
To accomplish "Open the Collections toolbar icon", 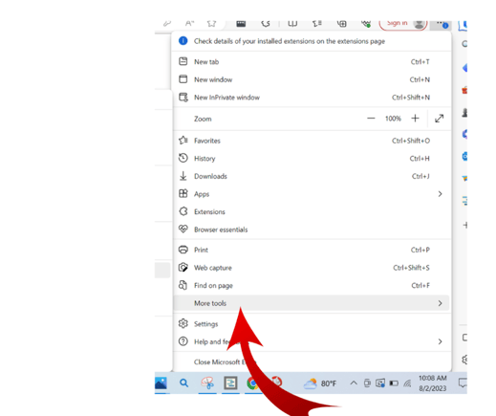I will (341, 23).
